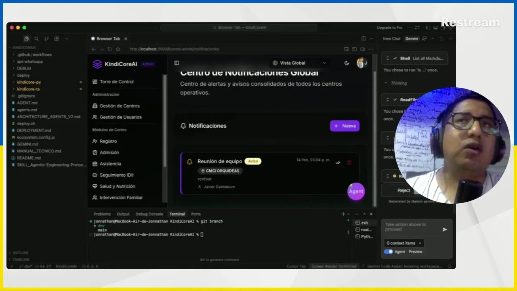Viewport: 517px width, 291px height.
Task: Open the Extensions view icon
Action: tap(57, 39)
